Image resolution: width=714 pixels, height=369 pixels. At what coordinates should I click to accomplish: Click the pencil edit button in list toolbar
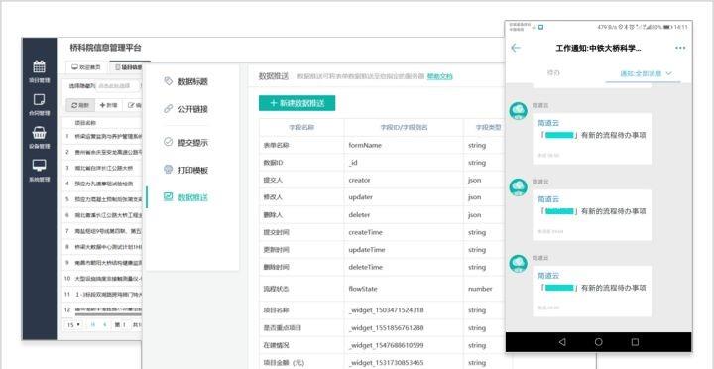click(x=133, y=105)
